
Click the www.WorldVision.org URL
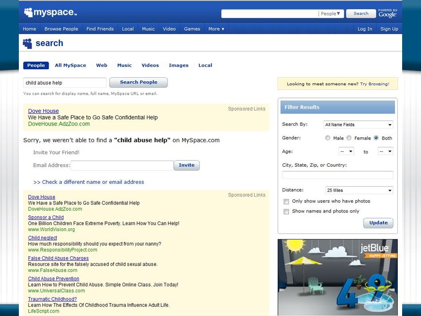(51, 230)
